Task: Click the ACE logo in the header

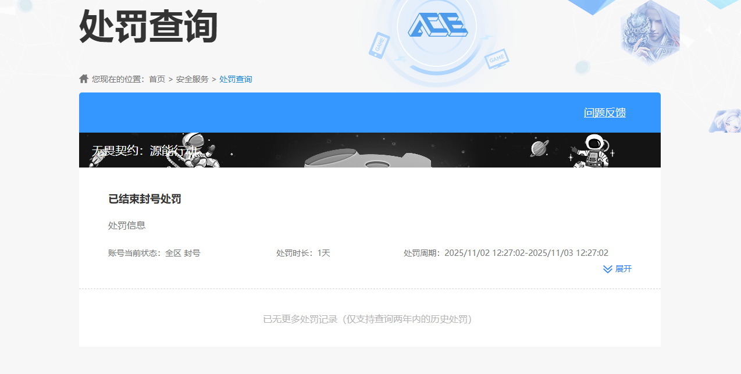Action: pyautogui.click(x=437, y=25)
